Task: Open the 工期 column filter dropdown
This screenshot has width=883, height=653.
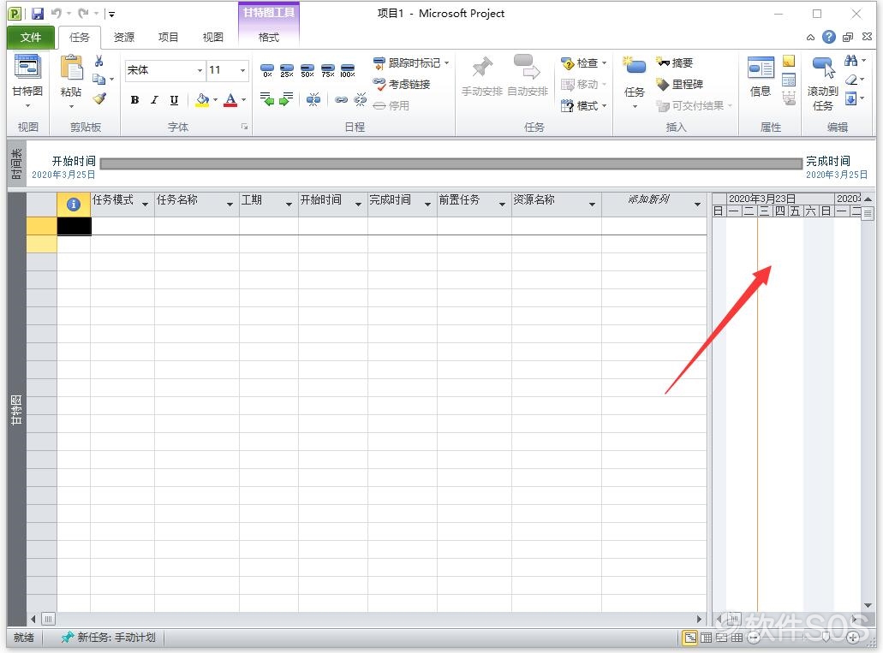Action: click(289, 204)
